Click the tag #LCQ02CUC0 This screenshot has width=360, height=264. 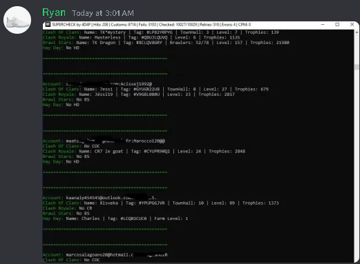coord(133,219)
